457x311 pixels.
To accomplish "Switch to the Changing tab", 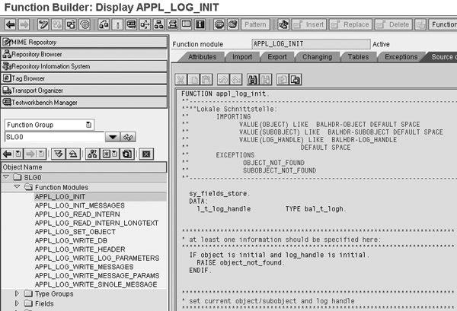I will click(317, 57).
